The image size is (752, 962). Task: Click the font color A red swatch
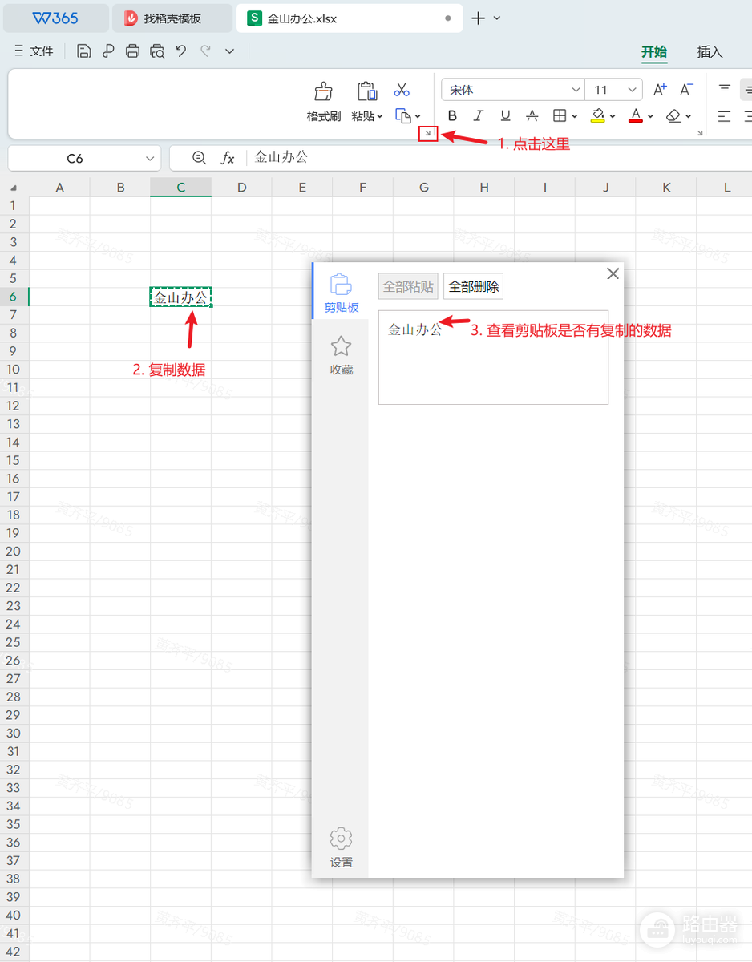point(636,116)
